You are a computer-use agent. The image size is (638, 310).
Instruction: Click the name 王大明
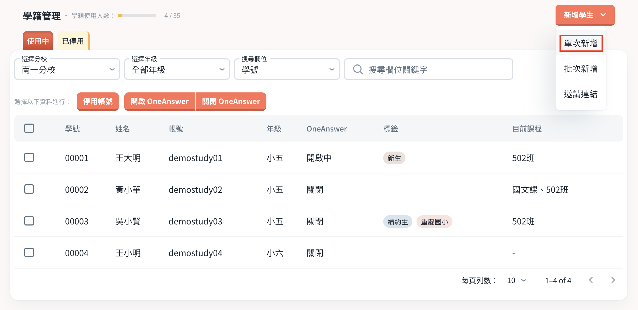click(128, 158)
